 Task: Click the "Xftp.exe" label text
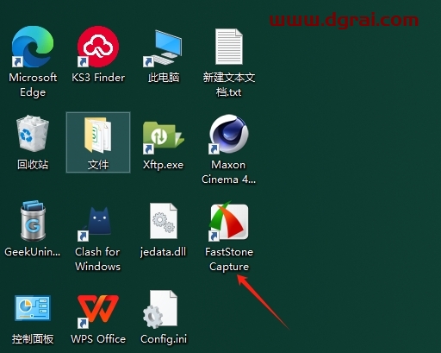click(x=163, y=165)
